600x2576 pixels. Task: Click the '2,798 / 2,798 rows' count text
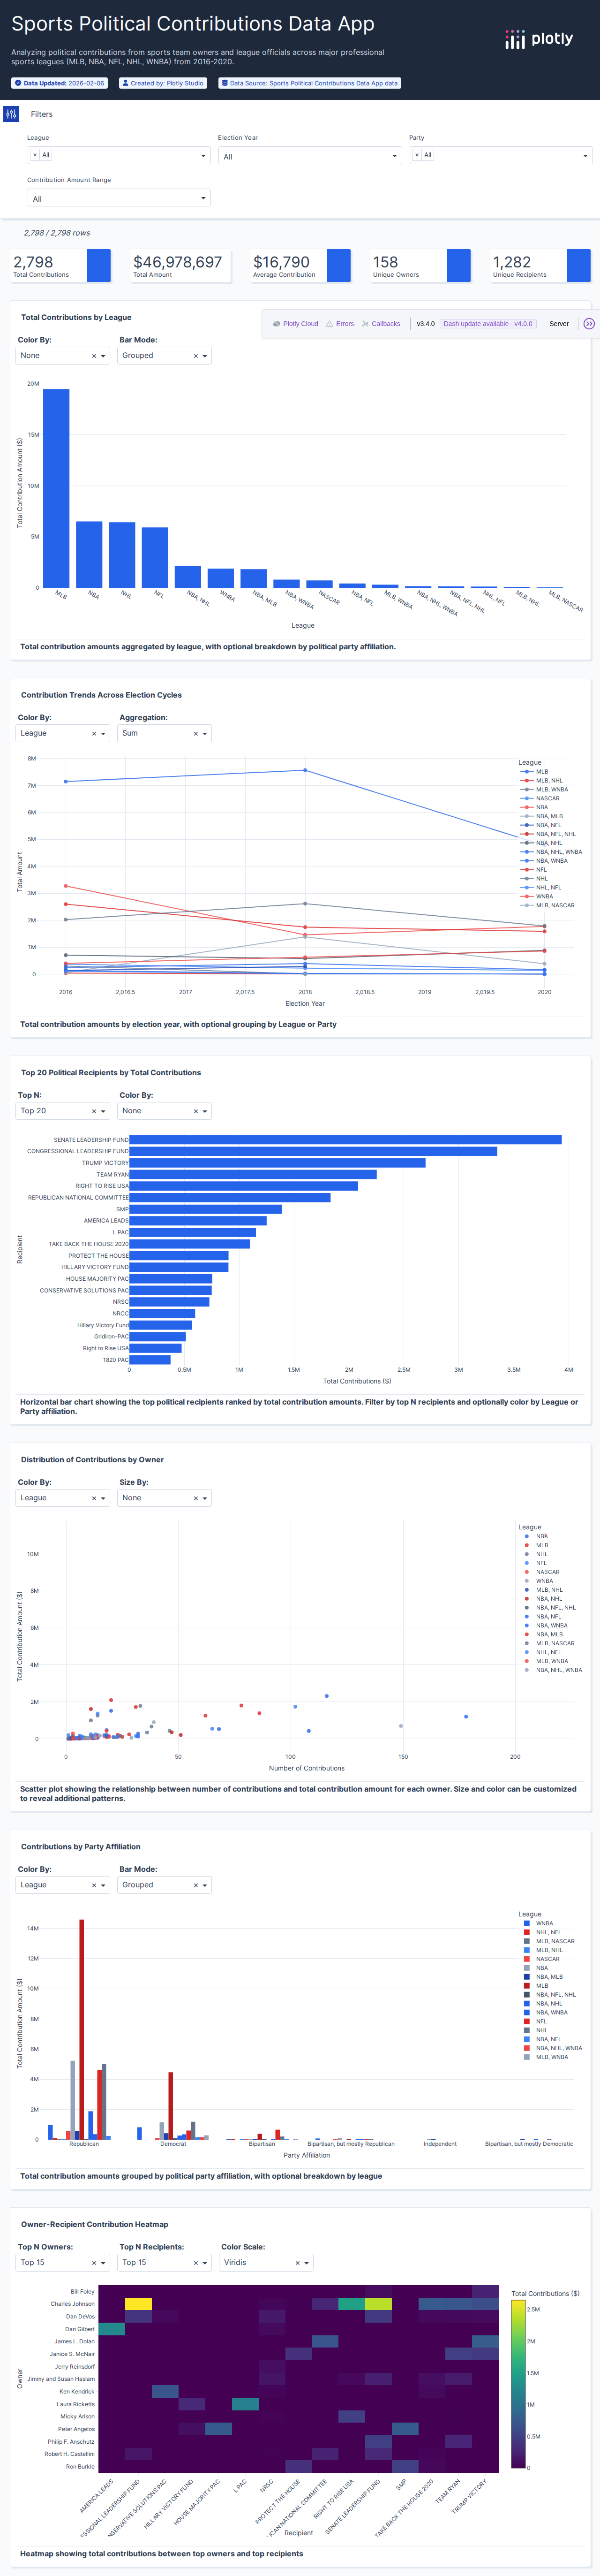(x=57, y=233)
